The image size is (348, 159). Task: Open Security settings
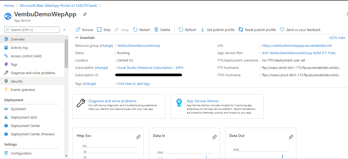[x=32, y=81]
